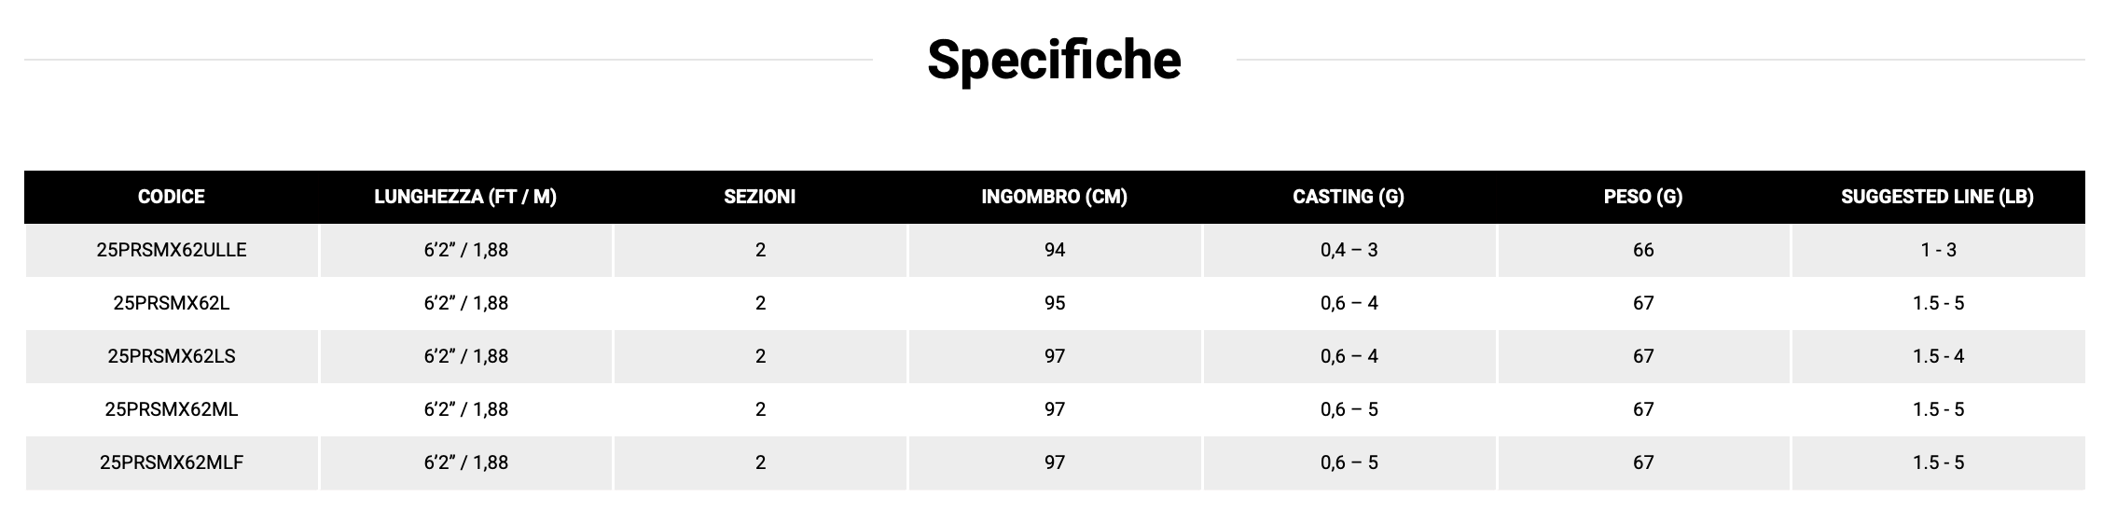Image resolution: width=2117 pixels, height=524 pixels.
Task: Click the Specifiche heading
Action: point(1054,60)
